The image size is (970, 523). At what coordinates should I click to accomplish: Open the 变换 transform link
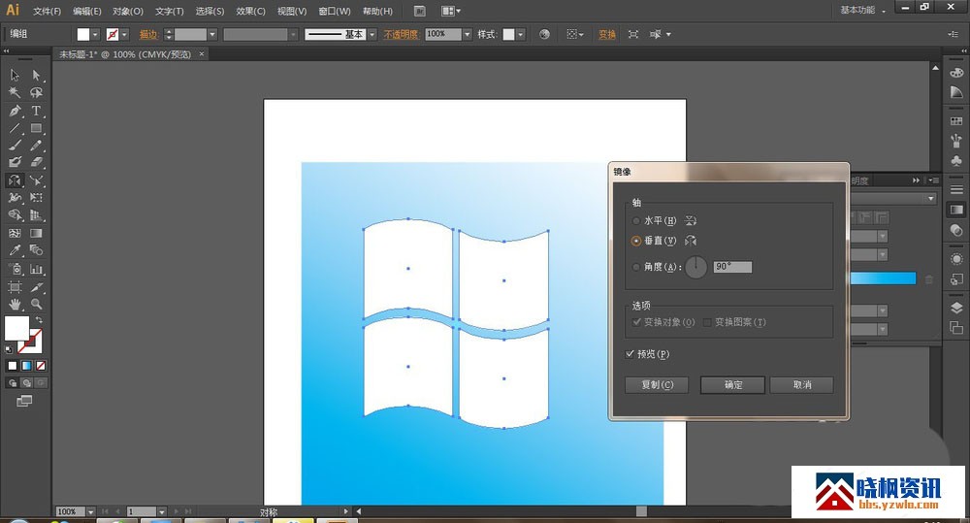coord(607,35)
